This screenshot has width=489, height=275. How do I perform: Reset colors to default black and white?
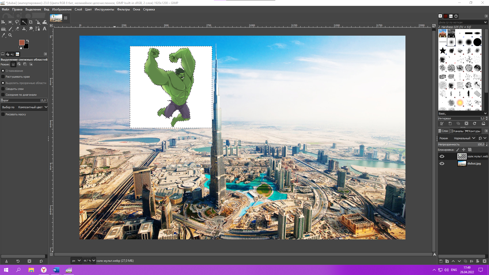20,48
